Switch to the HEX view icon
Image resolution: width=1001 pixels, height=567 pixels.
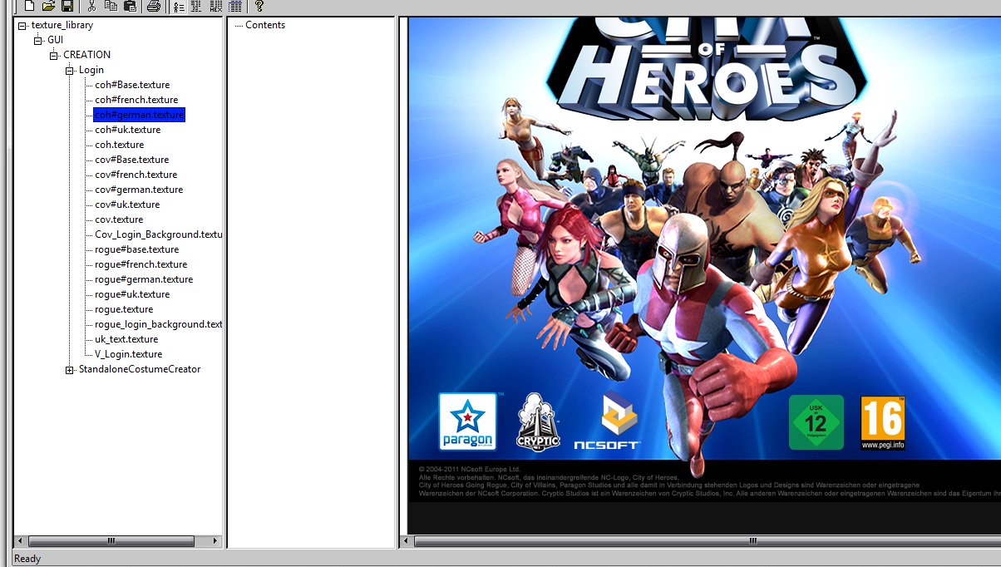click(x=216, y=6)
